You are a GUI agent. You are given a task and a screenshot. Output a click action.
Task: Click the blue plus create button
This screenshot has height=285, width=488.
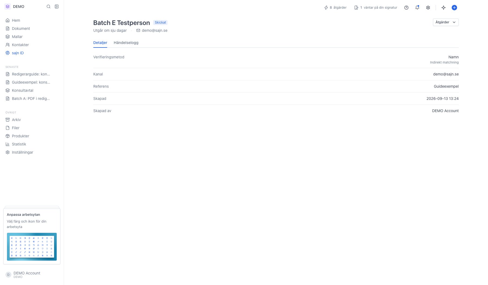(x=454, y=8)
